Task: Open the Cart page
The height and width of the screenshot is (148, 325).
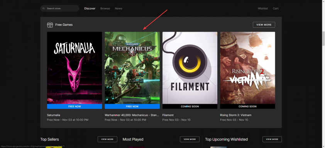Action: [x=276, y=8]
